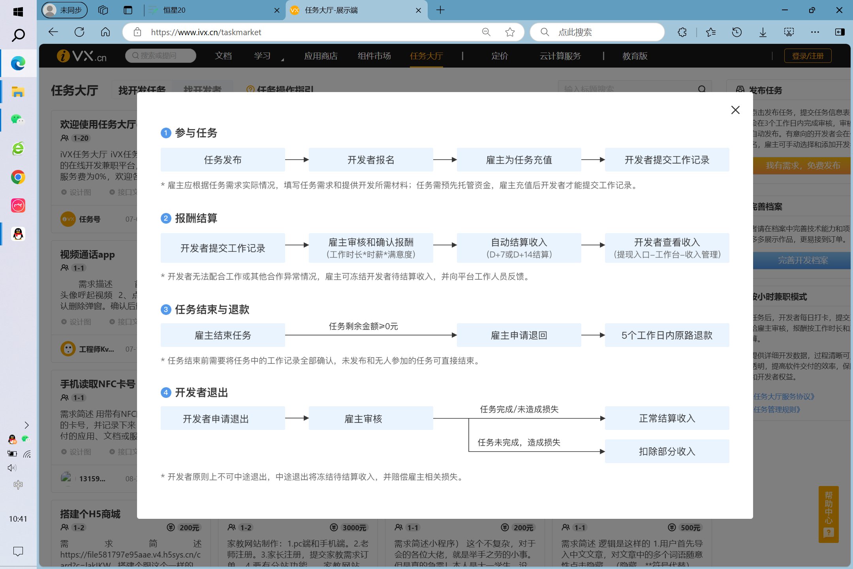Open volume control in system tray
The image size is (853, 569).
click(12, 468)
